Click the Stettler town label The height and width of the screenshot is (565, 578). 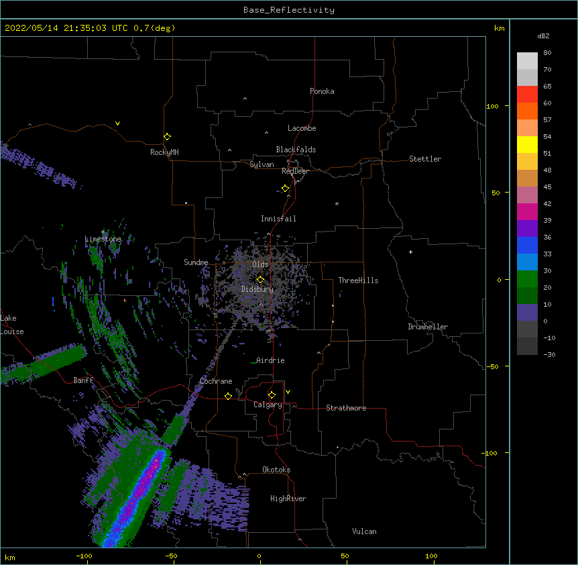425,159
